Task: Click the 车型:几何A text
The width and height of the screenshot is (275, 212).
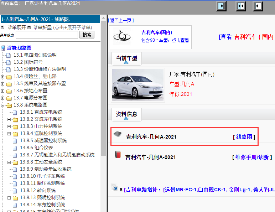Action: 182,84
